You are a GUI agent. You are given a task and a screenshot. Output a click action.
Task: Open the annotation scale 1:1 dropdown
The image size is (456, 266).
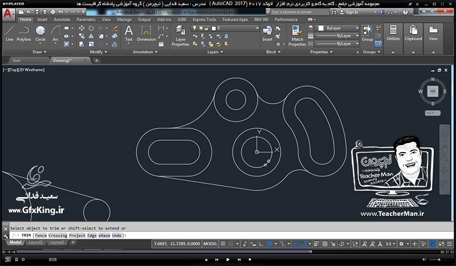[x=390, y=244]
